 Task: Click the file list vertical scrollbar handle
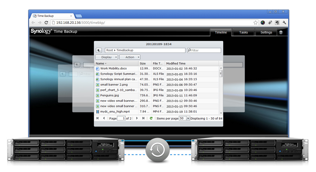[x=221, y=74]
